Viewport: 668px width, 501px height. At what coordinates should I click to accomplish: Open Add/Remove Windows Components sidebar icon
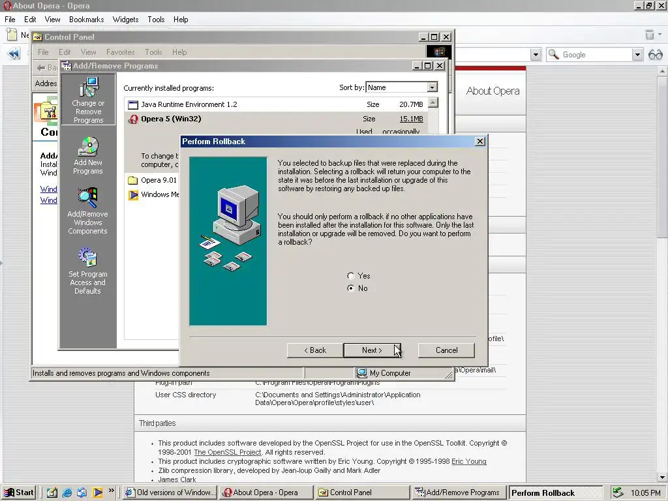coord(88,211)
